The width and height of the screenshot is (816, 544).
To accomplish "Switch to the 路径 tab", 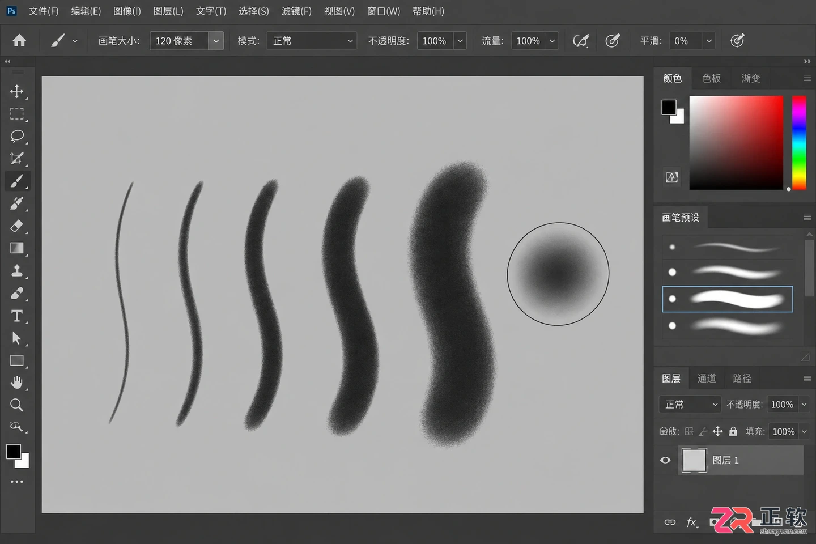I will (742, 379).
